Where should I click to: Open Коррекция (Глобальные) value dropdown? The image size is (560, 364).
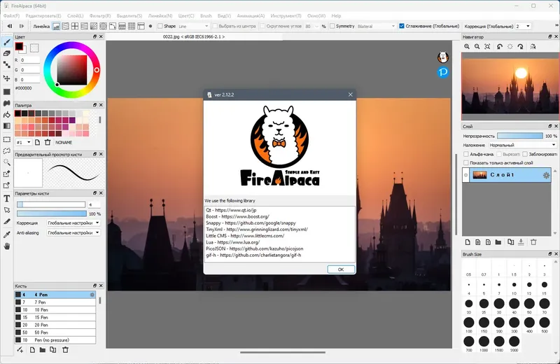[x=523, y=26]
